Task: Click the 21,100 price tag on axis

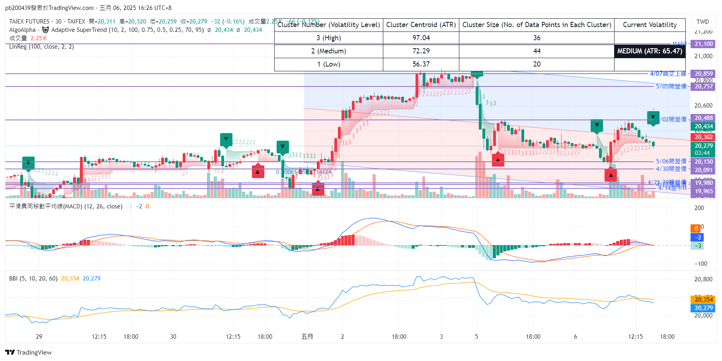Action: tap(703, 44)
